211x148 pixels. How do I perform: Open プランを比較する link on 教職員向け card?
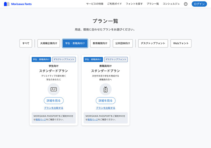[x=105, y=108]
